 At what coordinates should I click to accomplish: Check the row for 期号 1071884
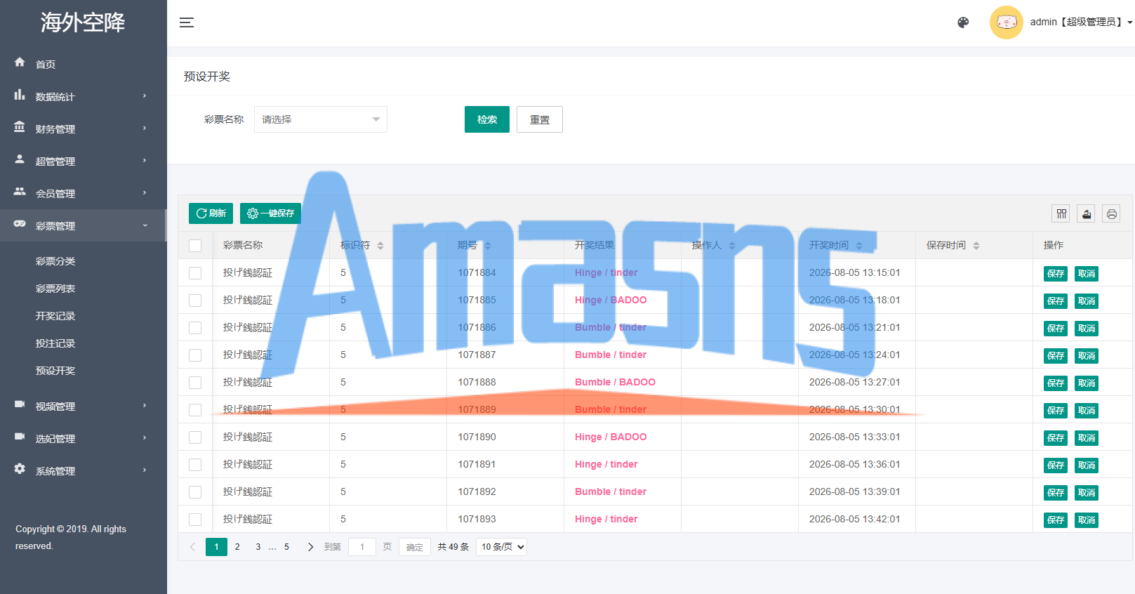(x=195, y=273)
